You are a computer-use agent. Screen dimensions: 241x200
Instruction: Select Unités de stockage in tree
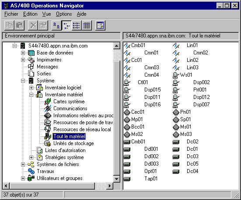pyautogui.click(x=73, y=143)
